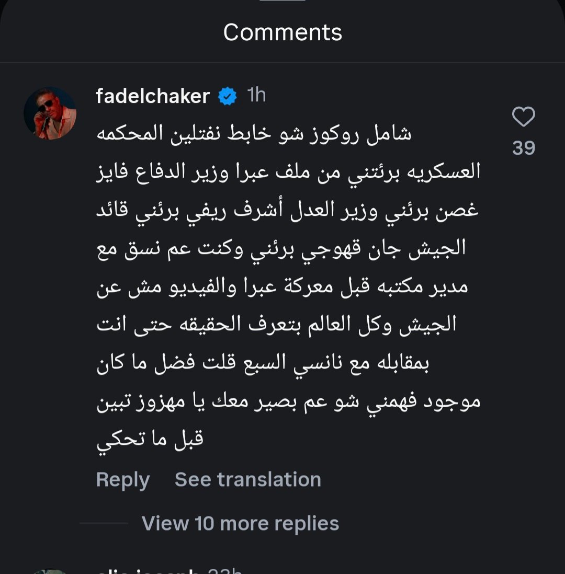Click the blue verified badge beside fadelchaker
Image resolution: width=565 pixels, height=574 pixels.
click(x=227, y=97)
